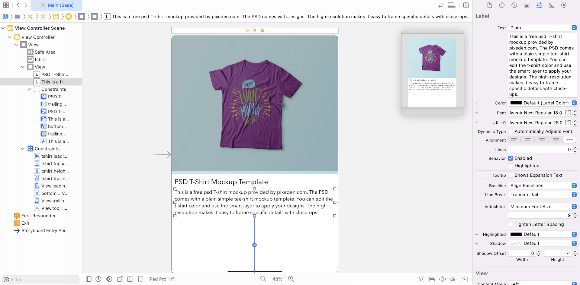Click the zoom out magnifier
This screenshot has height=285, width=580.
coord(263,279)
